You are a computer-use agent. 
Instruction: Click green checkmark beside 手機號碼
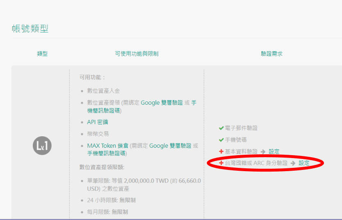pyautogui.click(x=221, y=140)
